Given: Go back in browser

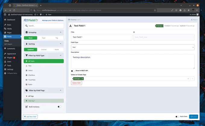Looking at the screenshot, I should 6,10.
